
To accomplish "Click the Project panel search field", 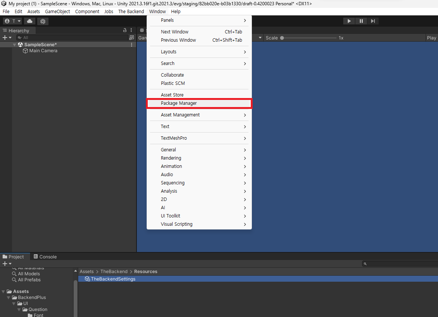I will pyautogui.click(x=400, y=264).
